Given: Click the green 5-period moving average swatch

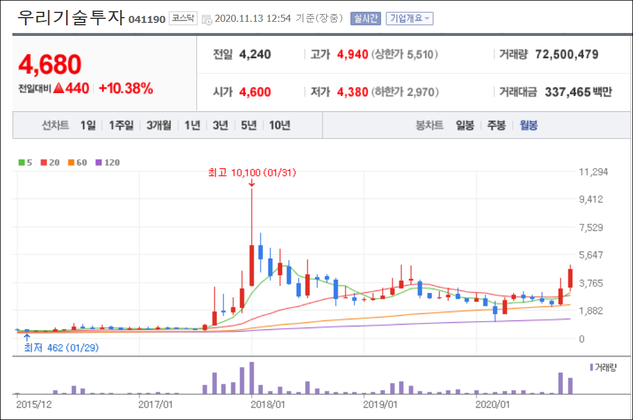Looking at the screenshot, I should [x=21, y=163].
